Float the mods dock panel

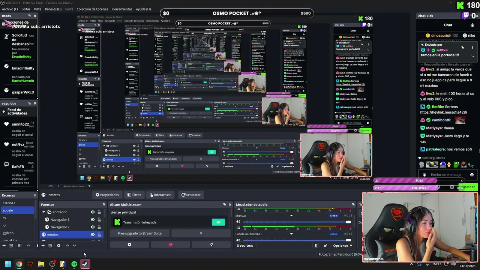29,16
